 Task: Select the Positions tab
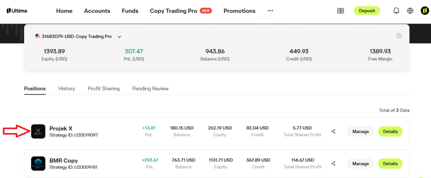(x=35, y=88)
